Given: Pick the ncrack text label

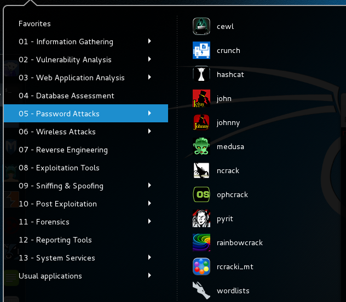Looking at the screenshot, I should click(228, 170).
